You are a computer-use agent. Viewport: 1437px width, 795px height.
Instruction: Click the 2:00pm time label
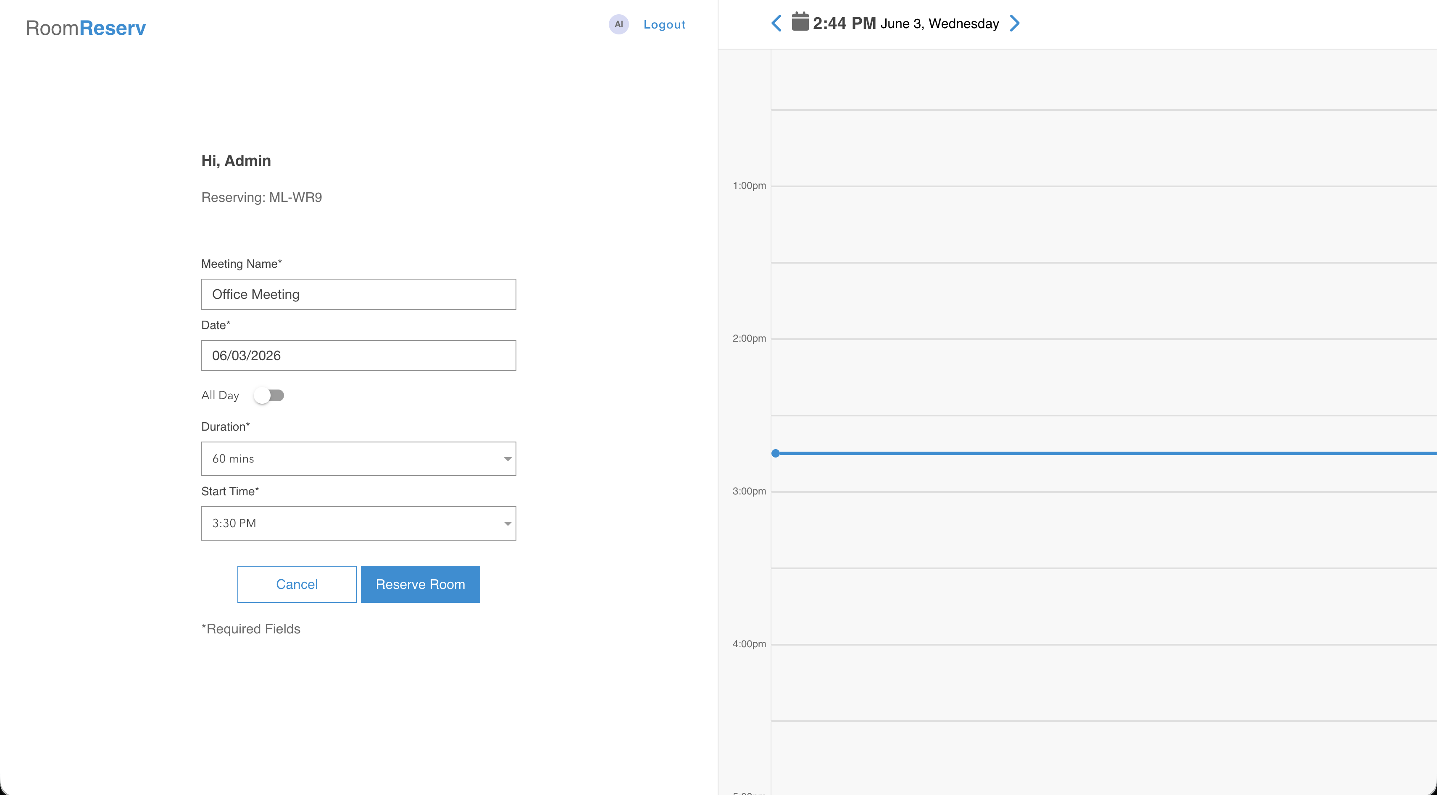click(749, 339)
